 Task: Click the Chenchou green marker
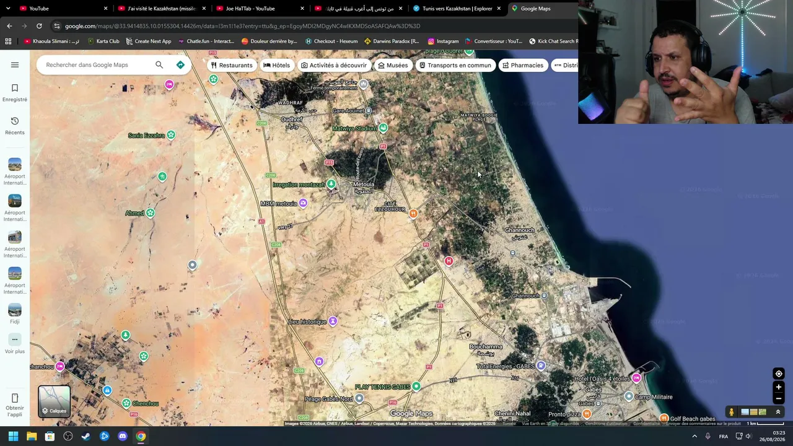coord(126,403)
